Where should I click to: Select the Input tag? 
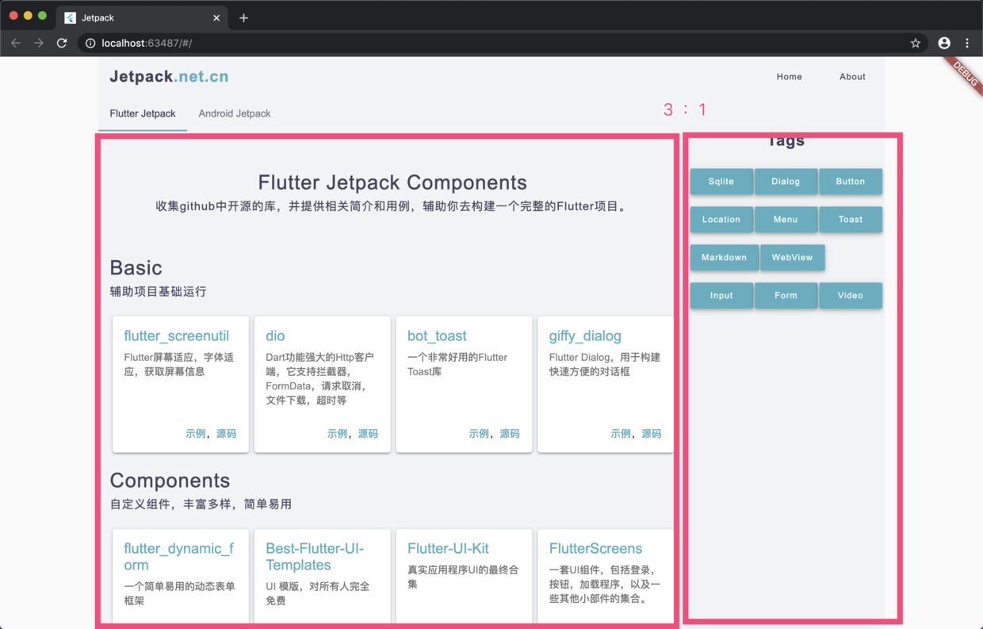721,296
